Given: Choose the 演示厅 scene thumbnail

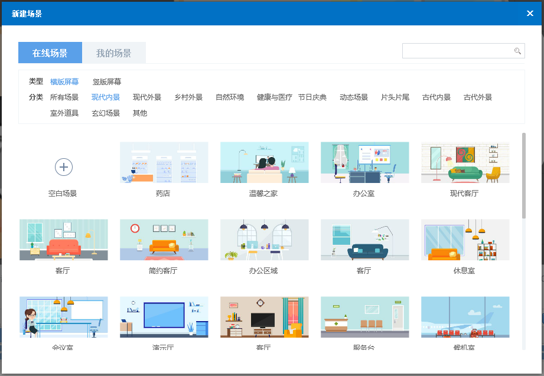Looking at the screenshot, I should pyautogui.click(x=164, y=317).
